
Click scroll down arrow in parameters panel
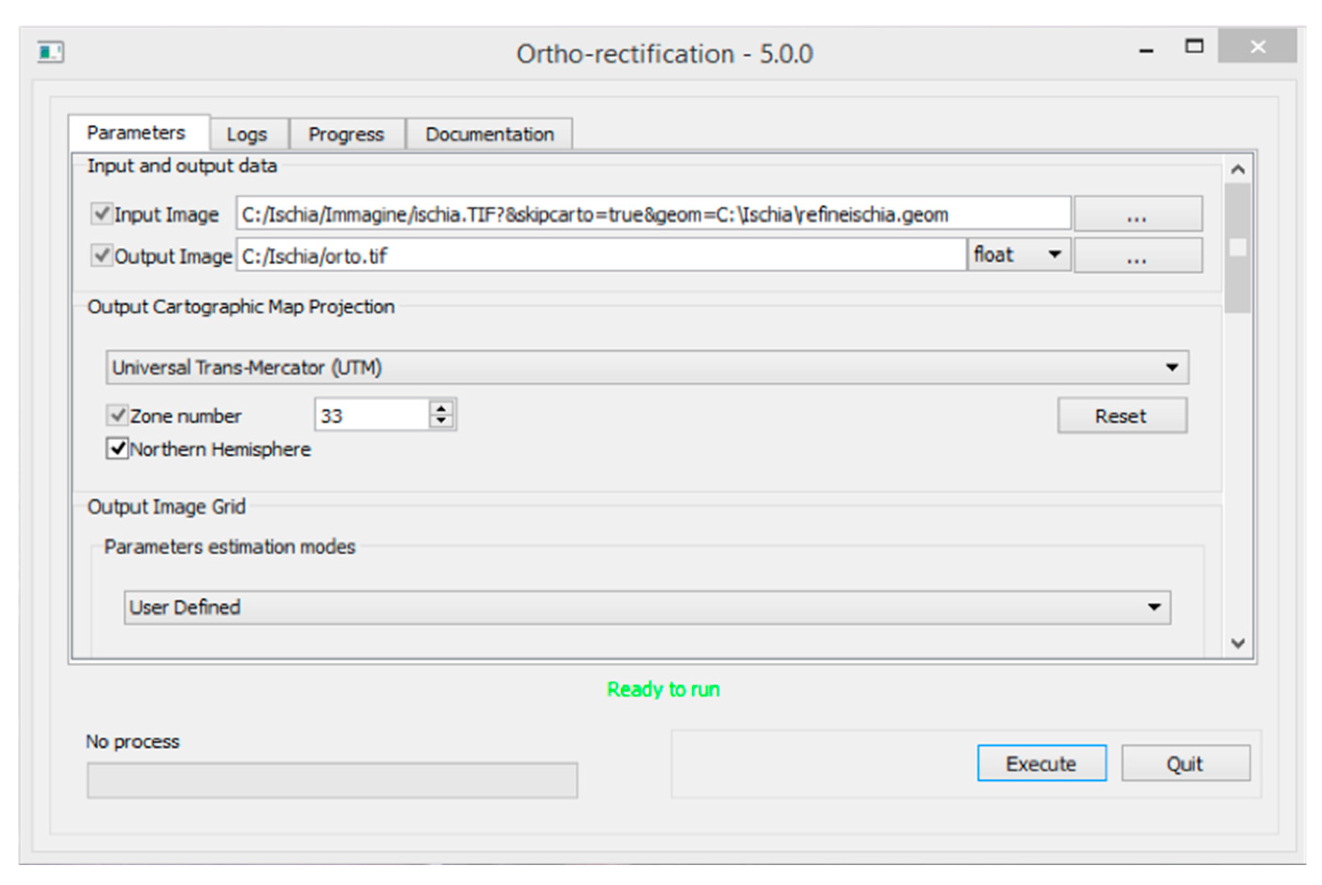point(1237,642)
